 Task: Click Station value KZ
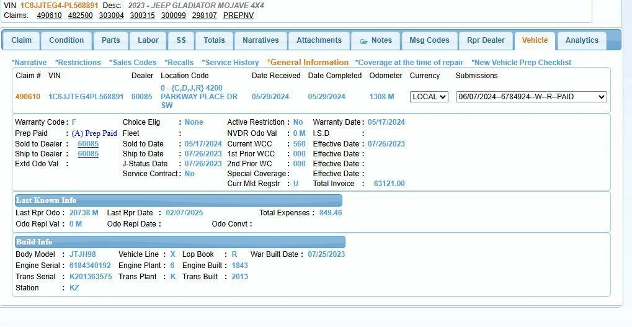[x=74, y=289]
